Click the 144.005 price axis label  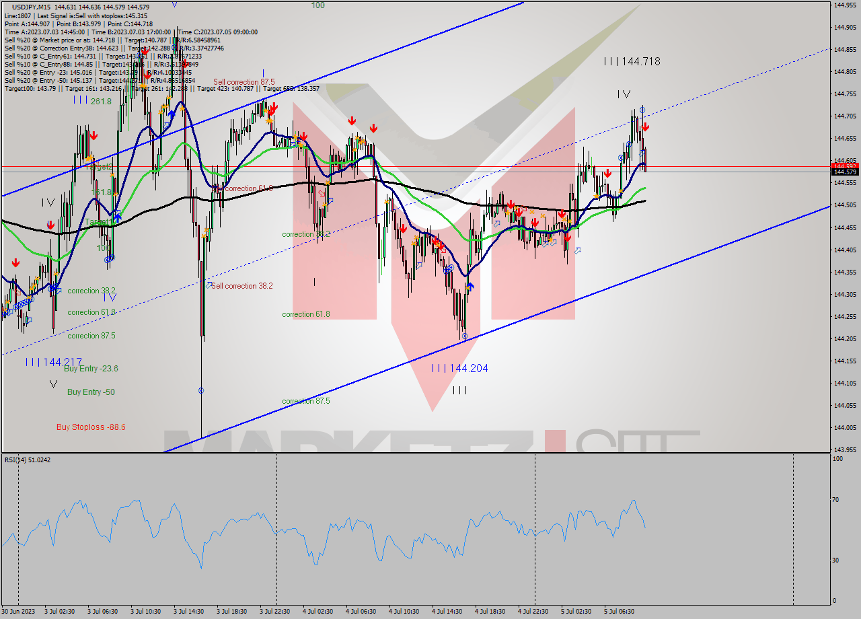(x=845, y=428)
